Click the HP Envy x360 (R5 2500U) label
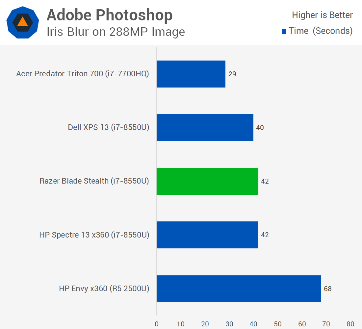Screen dimensions: 362x329 pos(104,289)
